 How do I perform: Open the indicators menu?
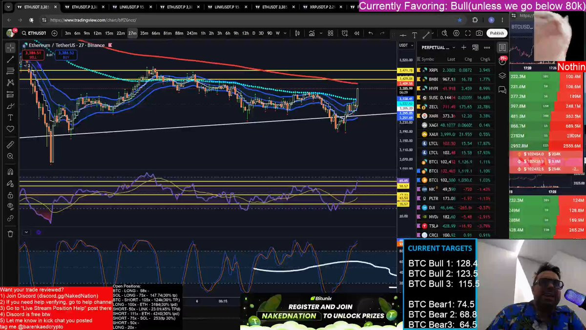point(312,33)
